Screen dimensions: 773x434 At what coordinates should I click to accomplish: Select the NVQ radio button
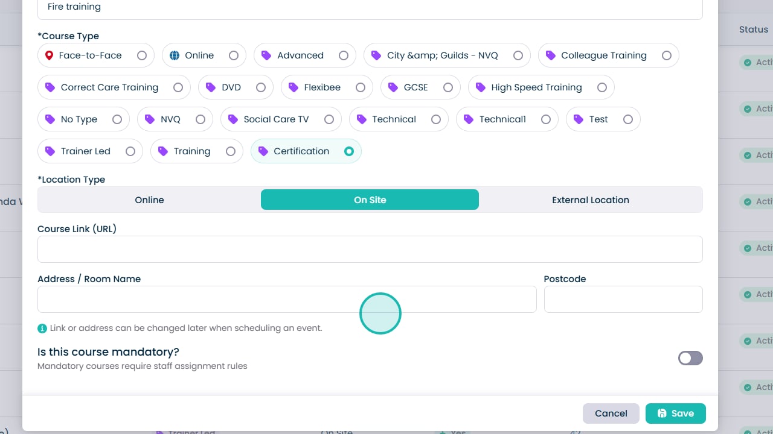(x=200, y=119)
